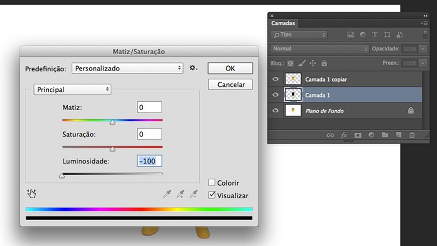Click the Saturação value field
Viewport: 437px width, 246px height.
click(x=149, y=134)
